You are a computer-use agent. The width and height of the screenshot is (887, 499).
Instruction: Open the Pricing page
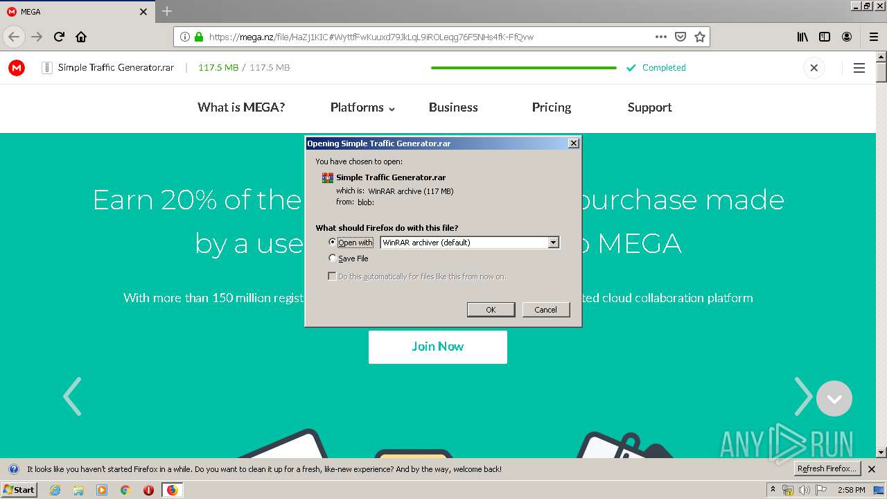pyautogui.click(x=552, y=107)
